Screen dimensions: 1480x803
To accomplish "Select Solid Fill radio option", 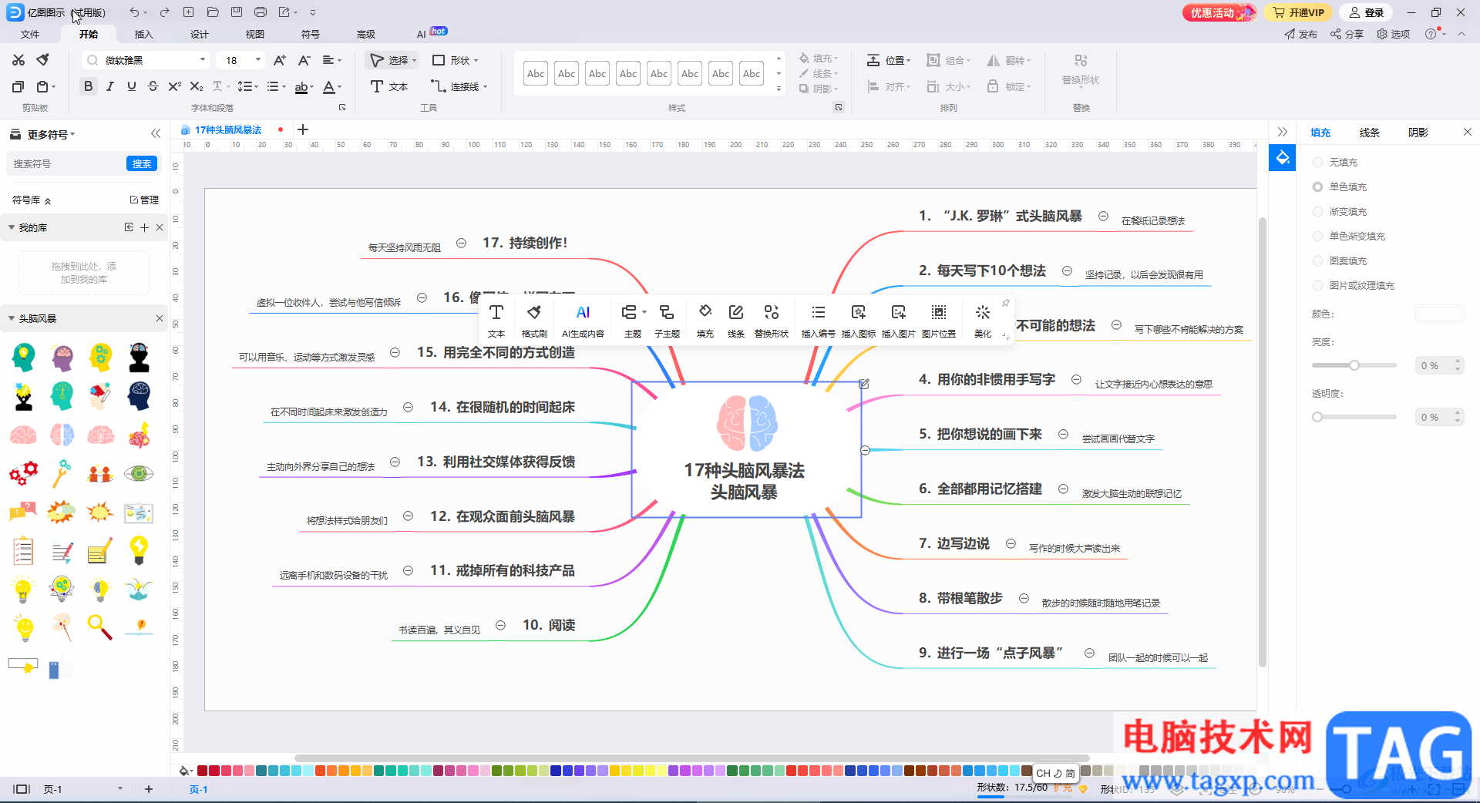I will (1317, 187).
